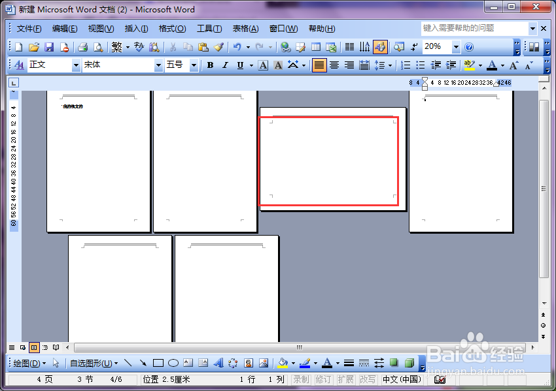Select the Rectangle drawing tool

tap(158, 363)
